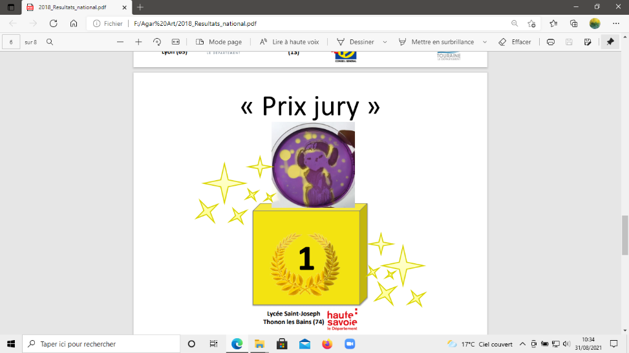
Task: Launch Firefox from the taskbar
Action: [x=327, y=344]
